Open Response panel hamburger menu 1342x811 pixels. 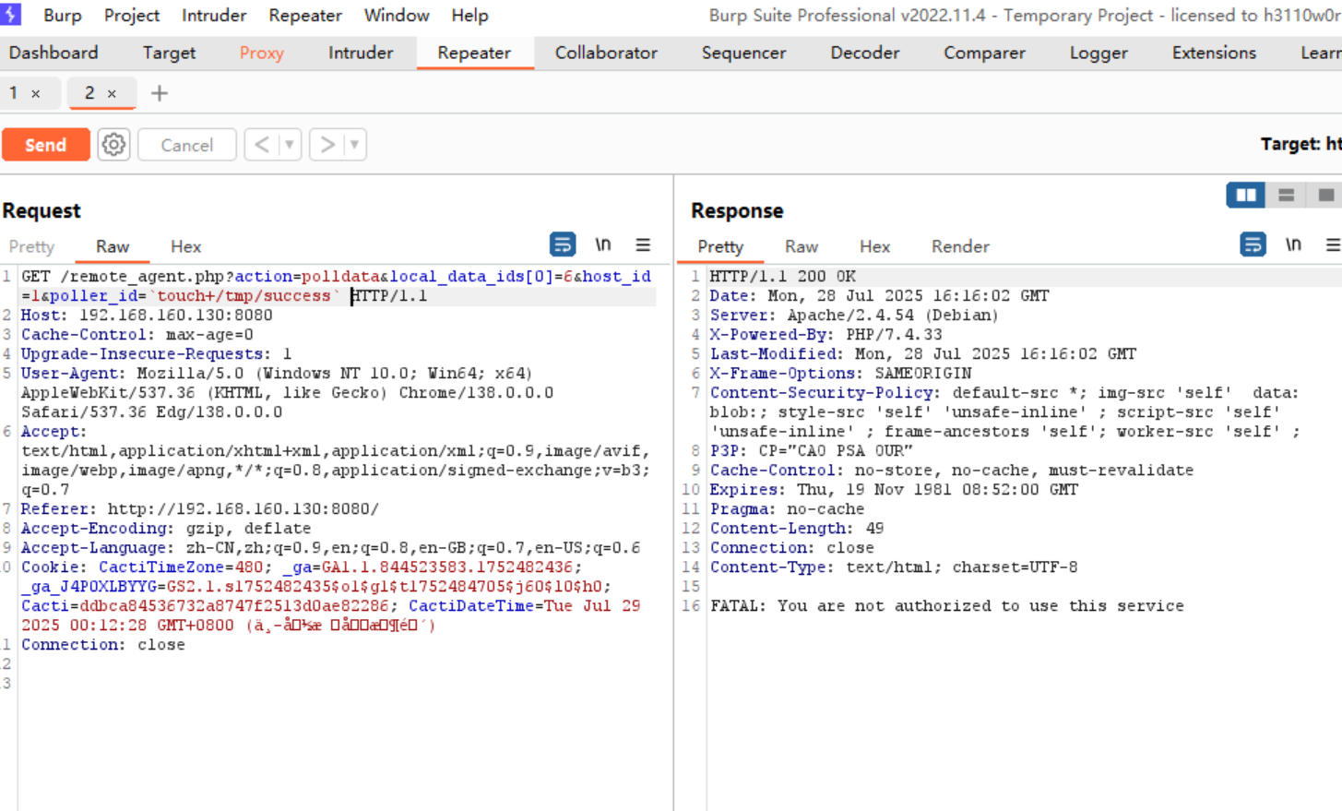tap(1333, 244)
